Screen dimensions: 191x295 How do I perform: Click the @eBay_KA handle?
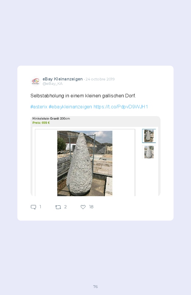pyautogui.click(x=53, y=84)
